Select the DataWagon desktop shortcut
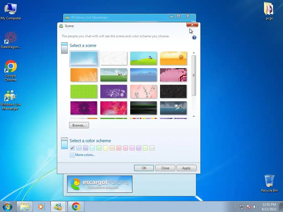283x212 pixels. pyautogui.click(x=11, y=40)
